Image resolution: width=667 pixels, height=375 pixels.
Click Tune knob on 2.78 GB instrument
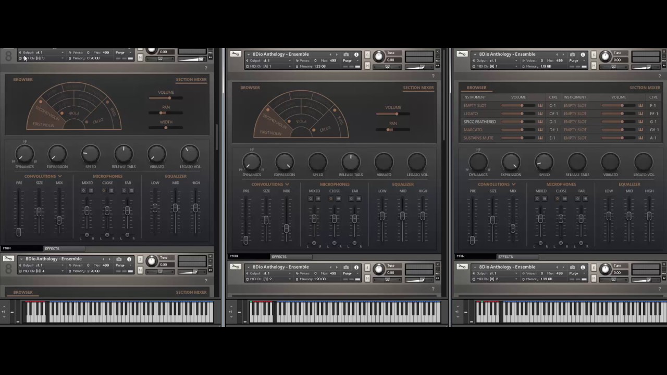click(x=151, y=261)
